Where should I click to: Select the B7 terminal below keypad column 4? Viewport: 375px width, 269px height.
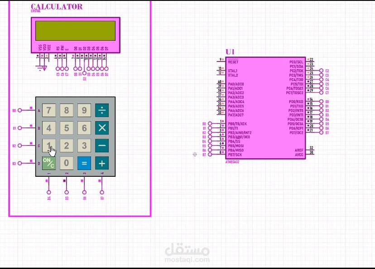tap(102, 193)
